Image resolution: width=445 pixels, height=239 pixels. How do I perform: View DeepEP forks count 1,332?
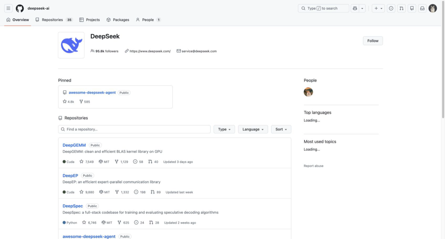122,192
